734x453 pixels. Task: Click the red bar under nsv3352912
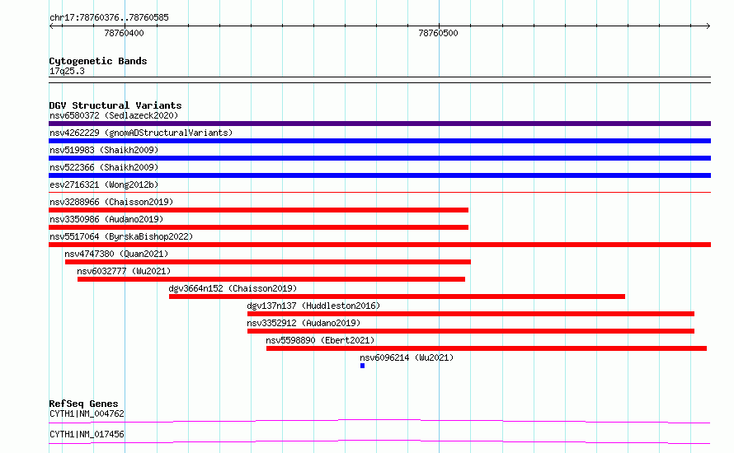(471, 331)
